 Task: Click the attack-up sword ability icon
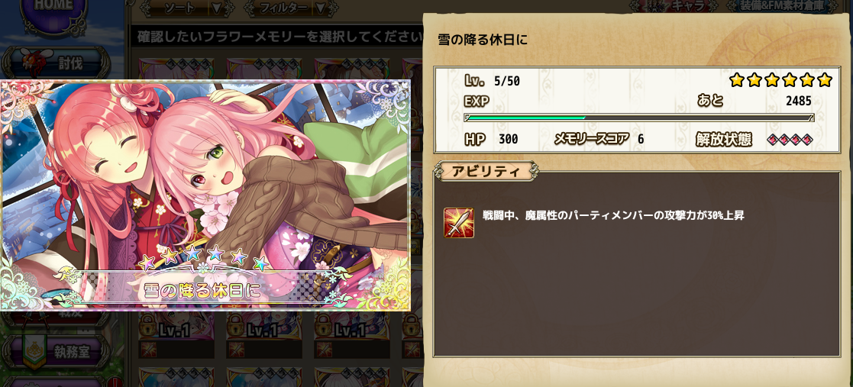coord(459,223)
